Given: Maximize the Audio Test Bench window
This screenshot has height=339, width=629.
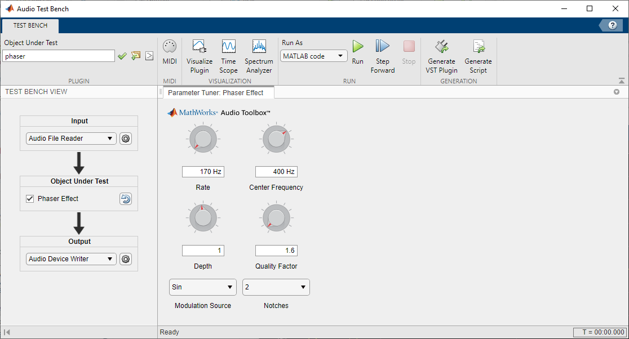Looking at the screenshot, I should [590, 9].
